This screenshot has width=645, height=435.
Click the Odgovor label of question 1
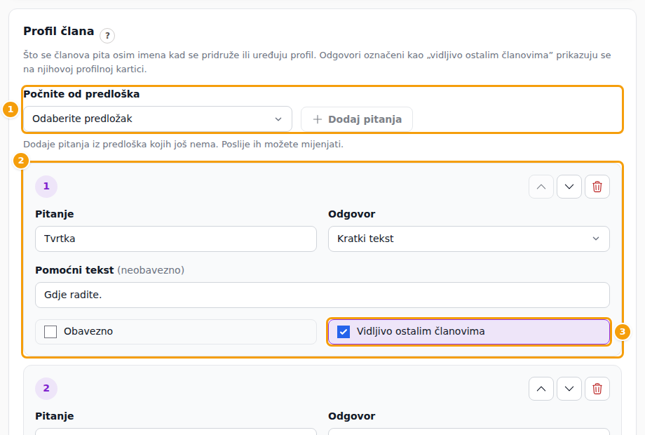[352, 214]
